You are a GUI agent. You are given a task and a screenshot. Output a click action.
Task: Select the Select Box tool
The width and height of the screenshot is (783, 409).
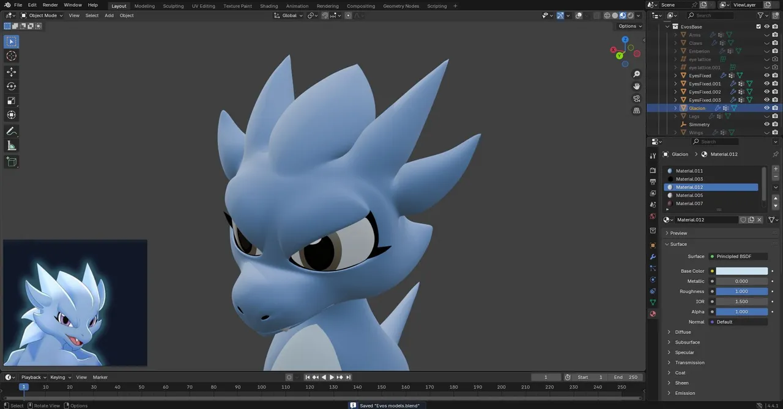click(12, 42)
